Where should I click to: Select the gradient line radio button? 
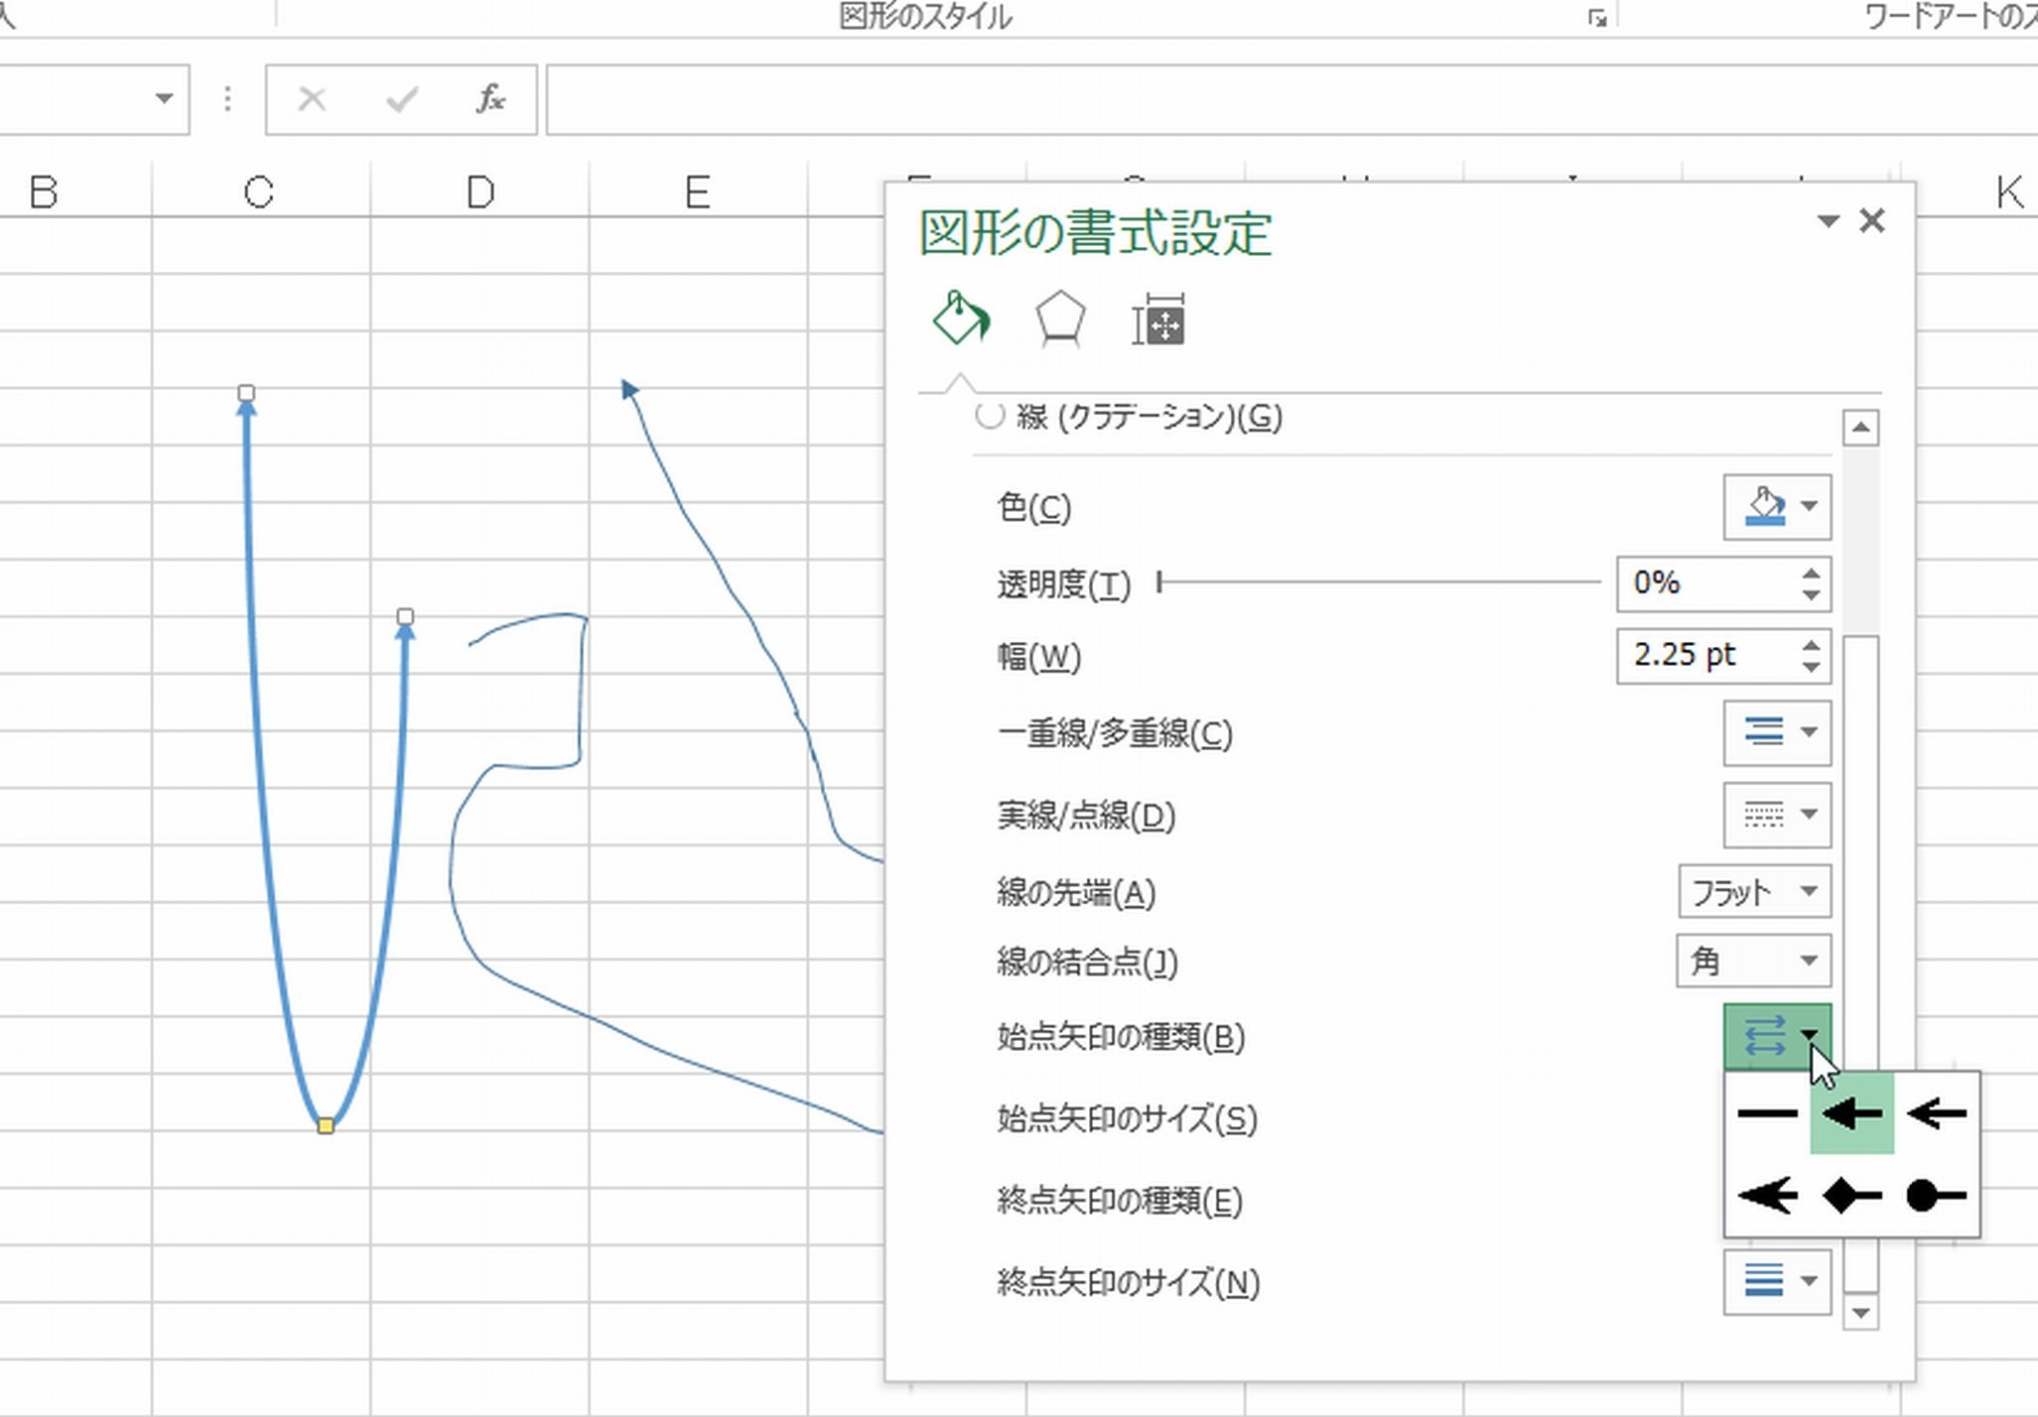pyautogui.click(x=990, y=416)
